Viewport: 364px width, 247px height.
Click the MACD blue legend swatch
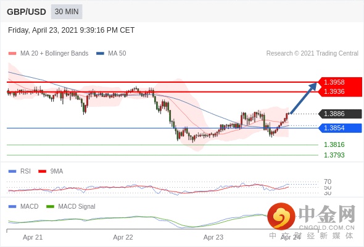pos(12,207)
